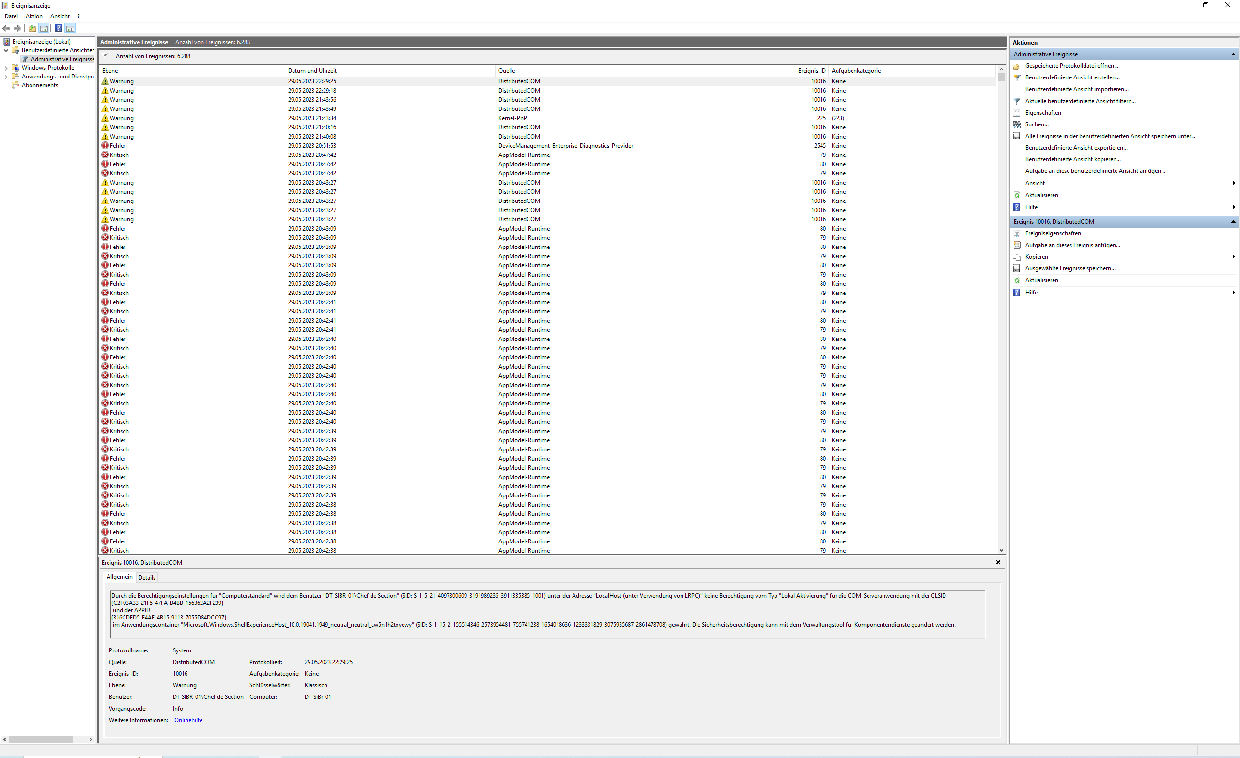
Task: Click the blue help toolbar icon
Action: (59, 28)
